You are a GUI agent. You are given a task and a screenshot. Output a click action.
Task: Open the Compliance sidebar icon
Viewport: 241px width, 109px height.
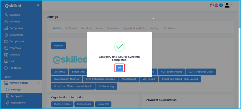(6, 41)
